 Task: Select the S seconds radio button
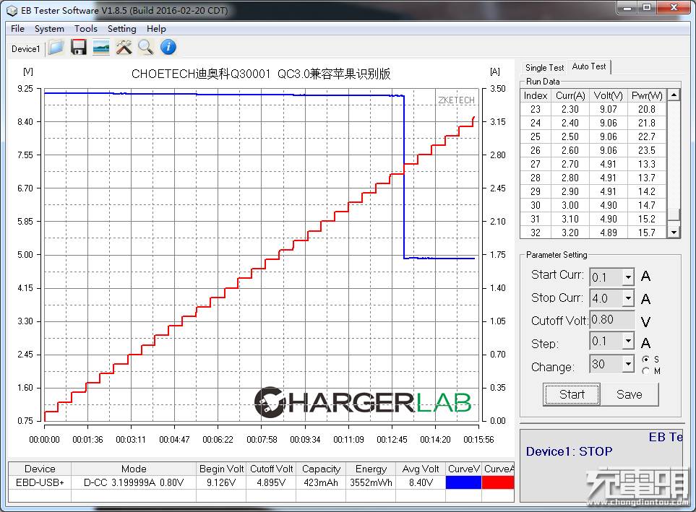pyautogui.click(x=646, y=360)
